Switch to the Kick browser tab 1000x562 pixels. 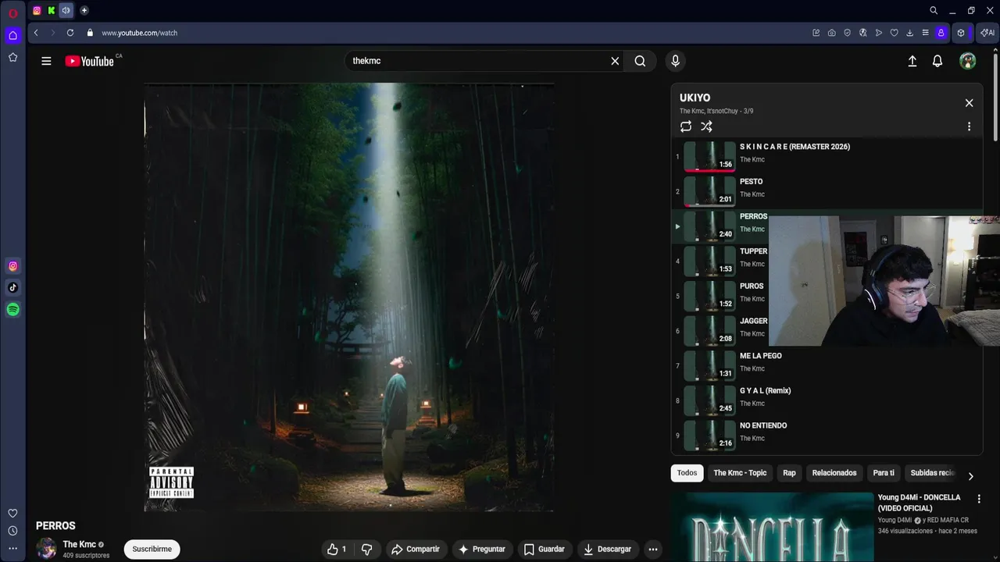point(52,10)
